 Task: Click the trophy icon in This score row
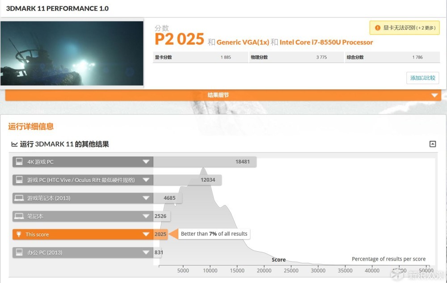[x=19, y=234]
